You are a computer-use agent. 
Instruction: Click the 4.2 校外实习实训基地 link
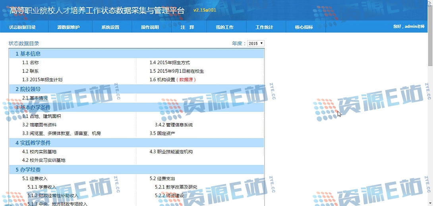click(x=44, y=160)
